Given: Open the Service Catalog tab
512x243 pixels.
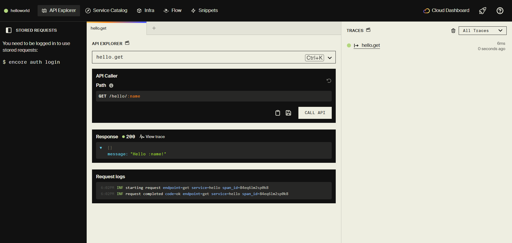Looking at the screenshot, I should [106, 11].
